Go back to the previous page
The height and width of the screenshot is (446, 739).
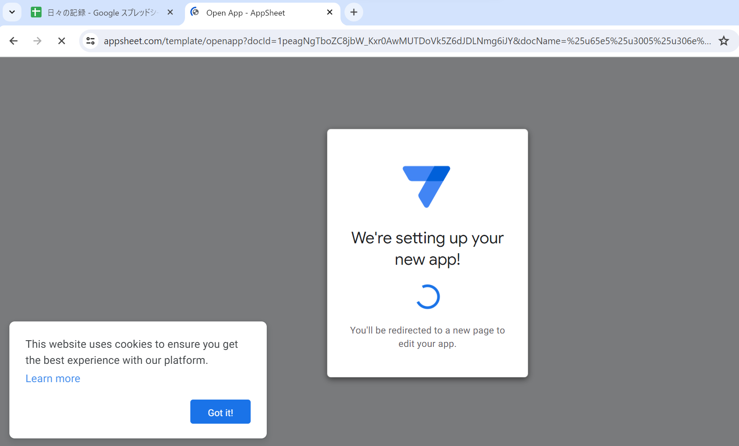pyautogui.click(x=13, y=41)
